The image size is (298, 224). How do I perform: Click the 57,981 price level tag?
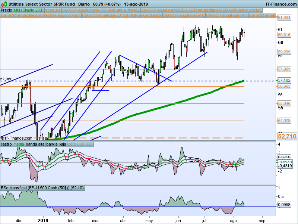tap(284, 69)
